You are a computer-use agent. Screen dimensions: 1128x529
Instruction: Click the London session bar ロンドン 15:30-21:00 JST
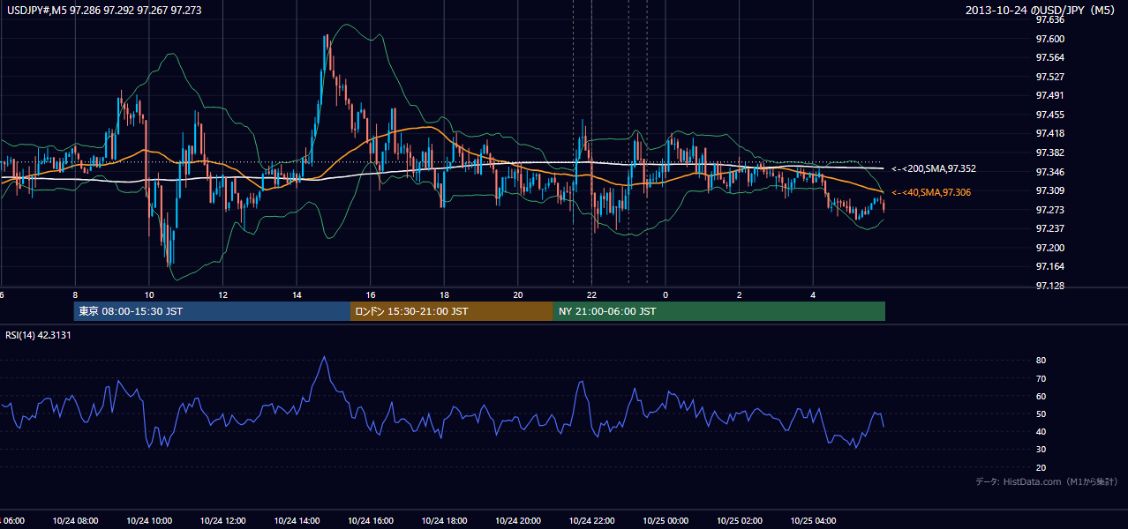[x=452, y=311]
